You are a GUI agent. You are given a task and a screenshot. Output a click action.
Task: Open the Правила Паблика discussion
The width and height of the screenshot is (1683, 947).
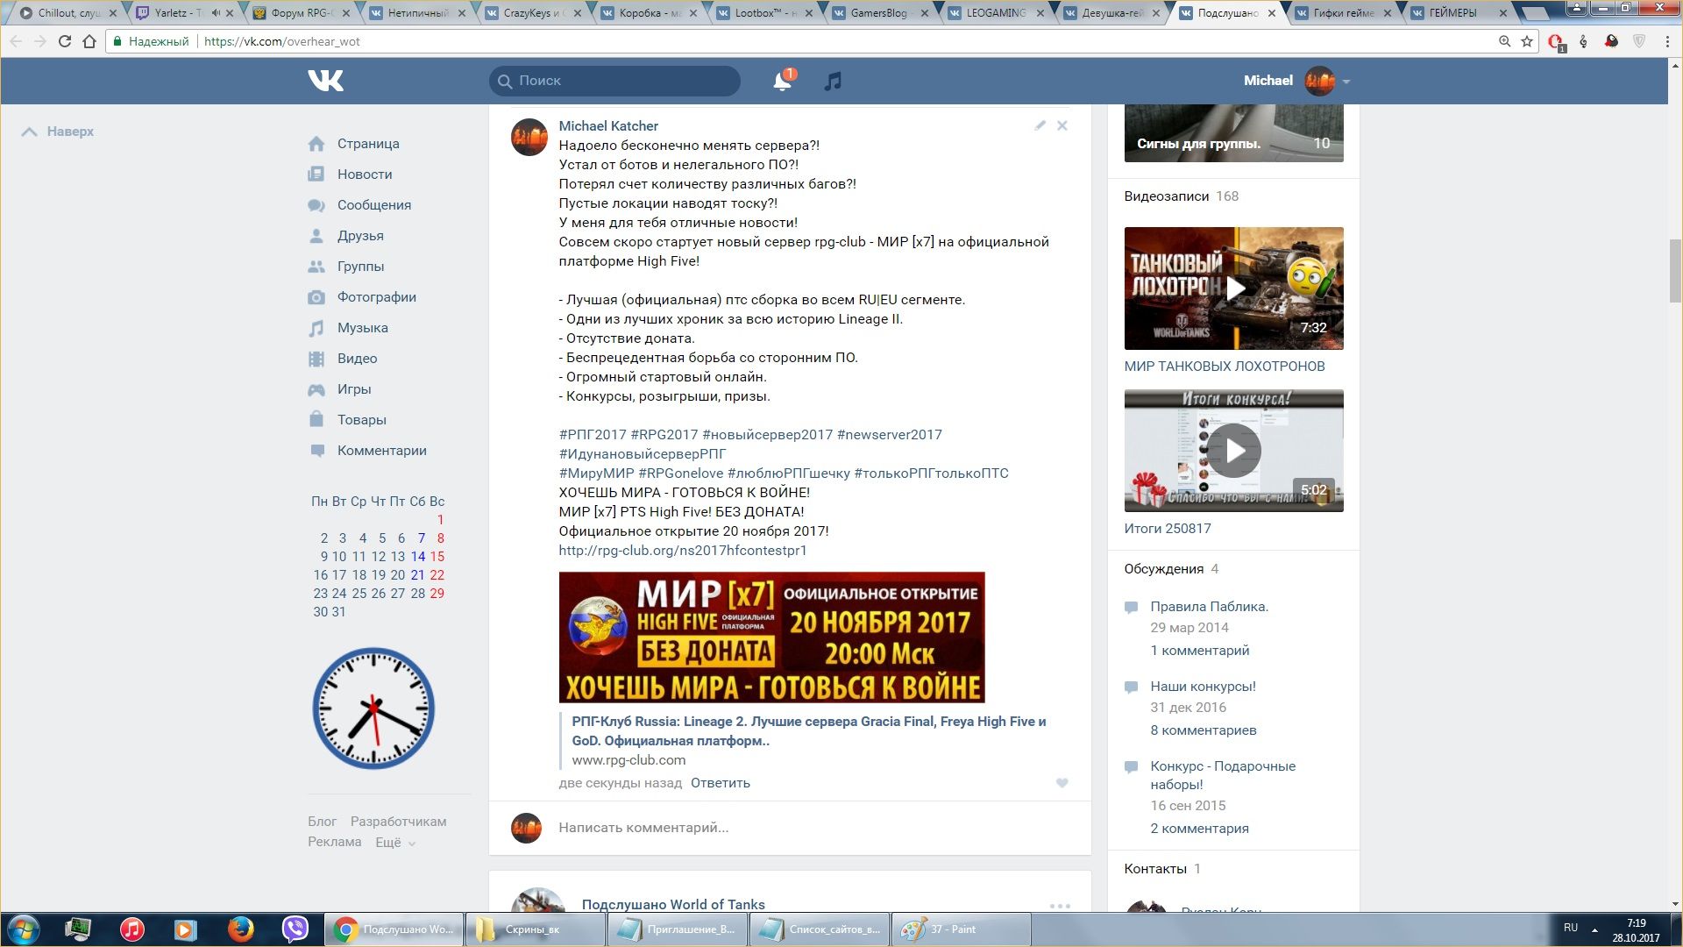coord(1210,607)
